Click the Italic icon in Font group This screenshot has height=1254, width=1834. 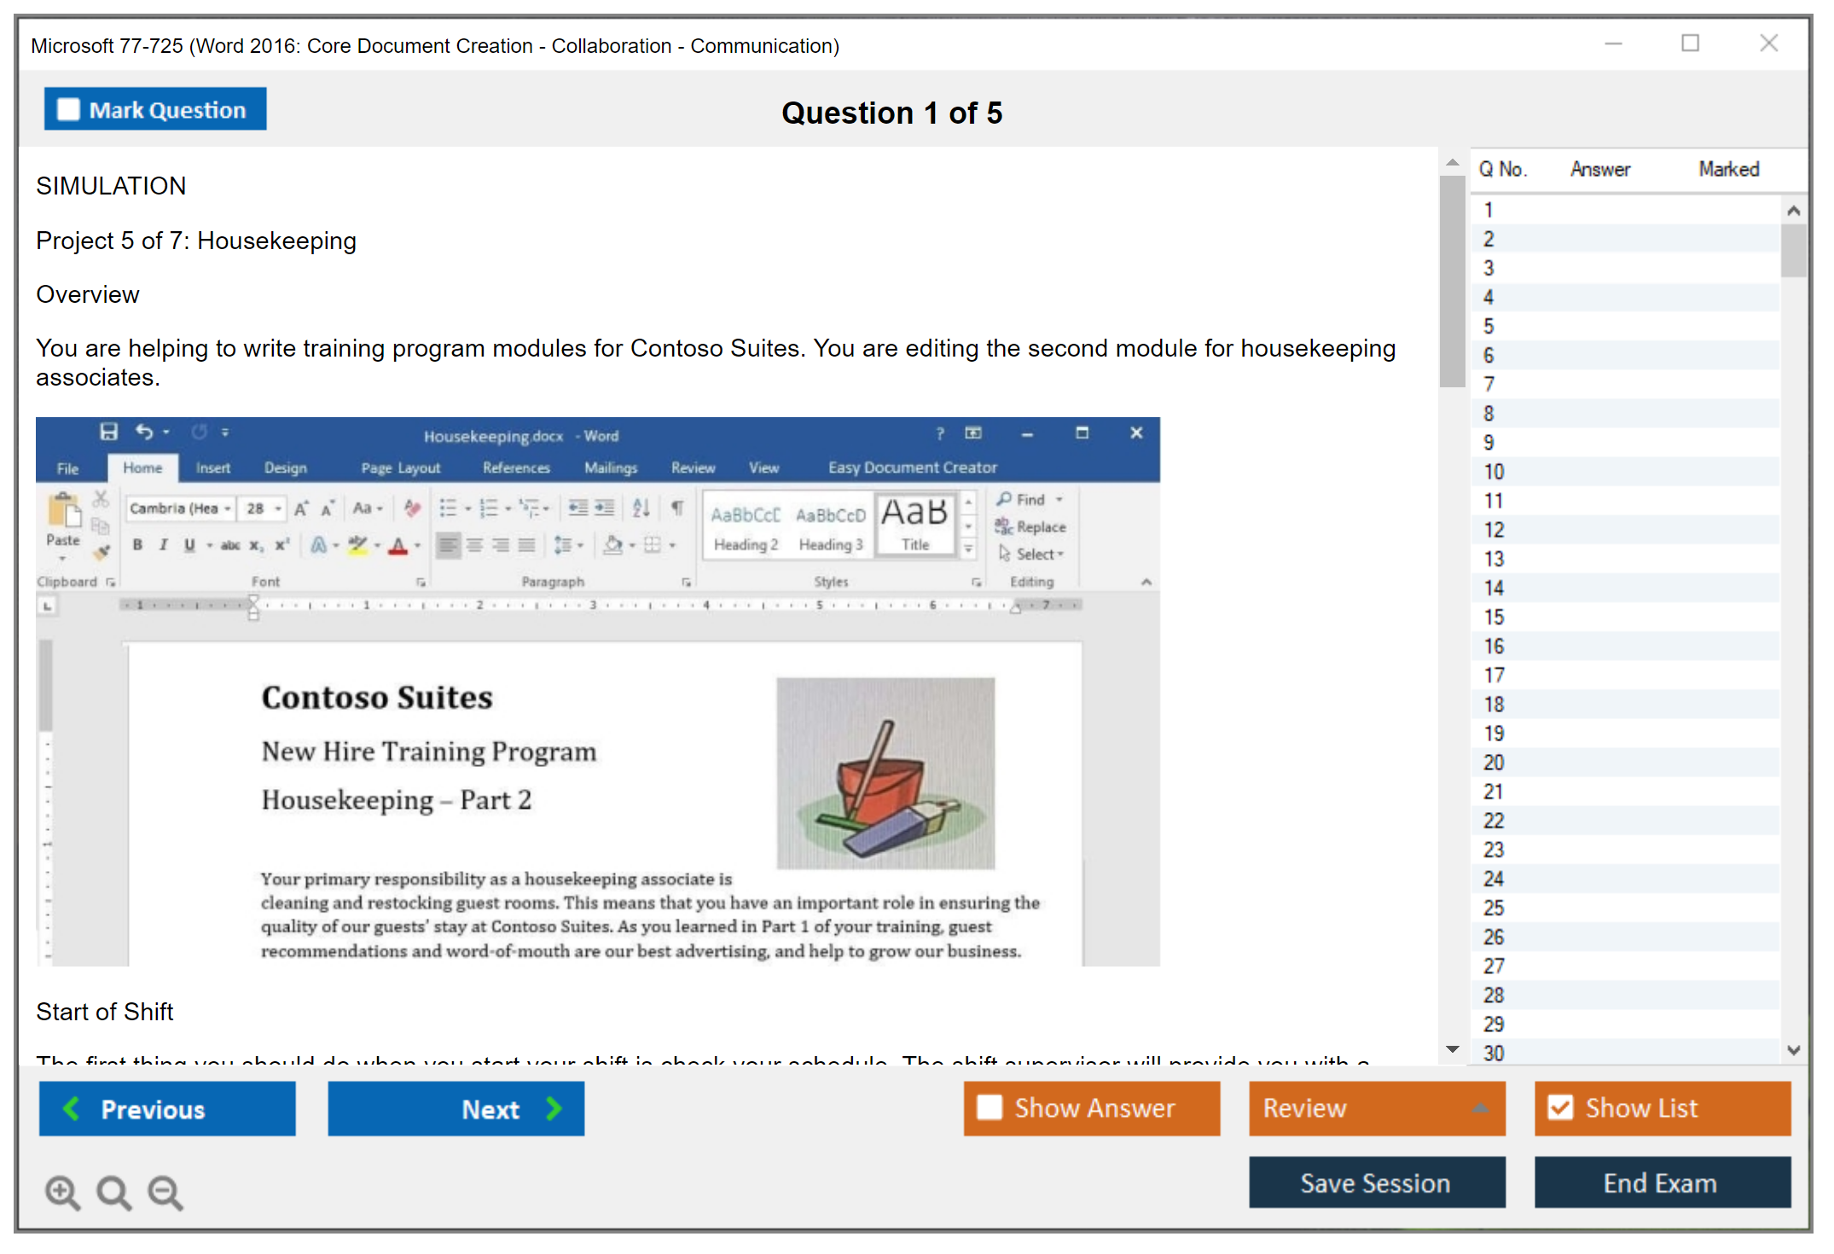(163, 545)
